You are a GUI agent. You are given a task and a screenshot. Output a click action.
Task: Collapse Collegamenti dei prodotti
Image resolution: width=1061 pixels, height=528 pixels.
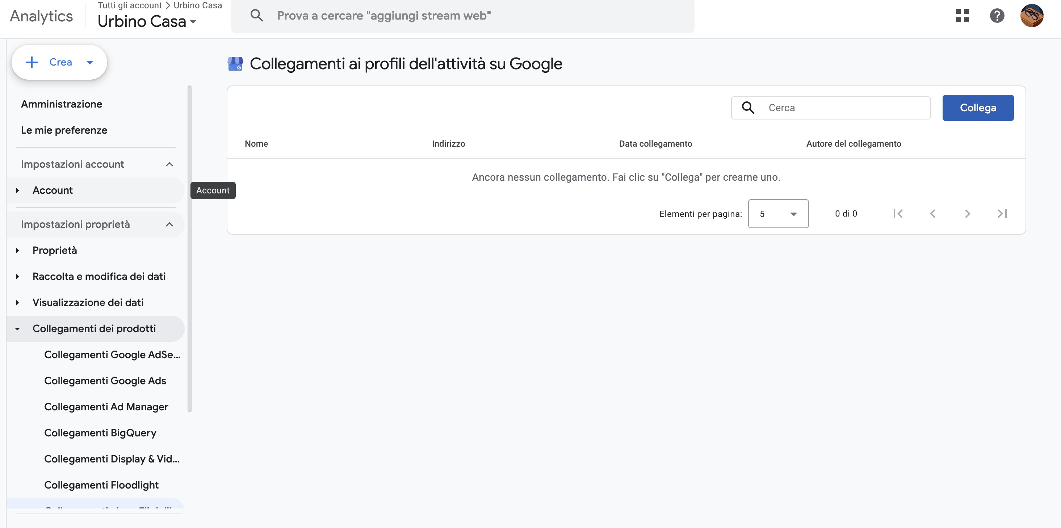(x=17, y=329)
